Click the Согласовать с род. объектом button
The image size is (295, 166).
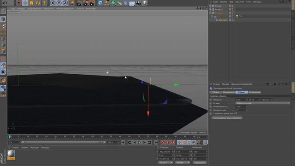click(227, 118)
